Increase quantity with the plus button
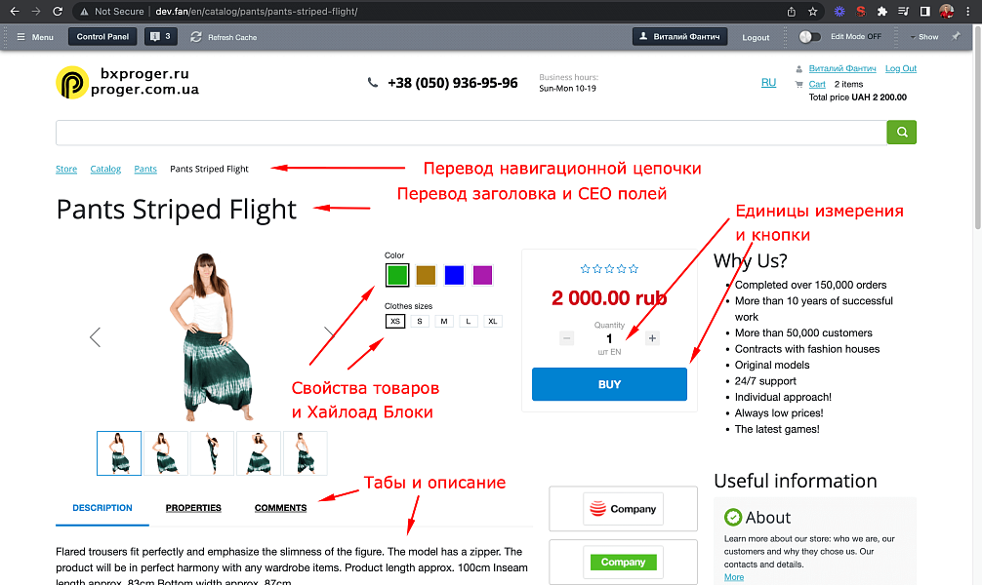Screen dimensions: 982x585 652,338
